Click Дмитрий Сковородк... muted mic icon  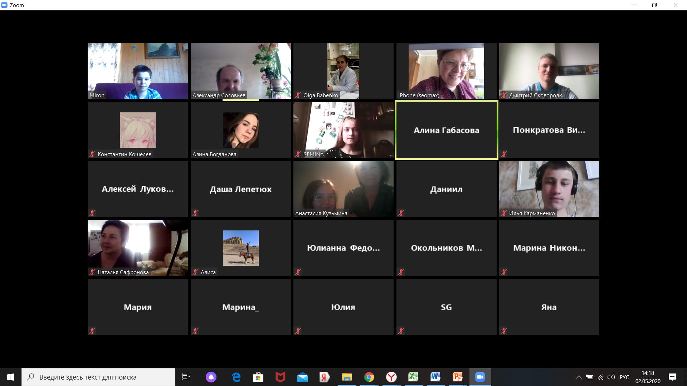click(x=504, y=95)
